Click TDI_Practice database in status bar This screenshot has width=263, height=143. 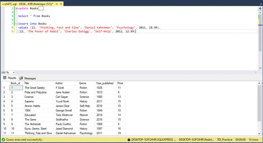point(225,140)
